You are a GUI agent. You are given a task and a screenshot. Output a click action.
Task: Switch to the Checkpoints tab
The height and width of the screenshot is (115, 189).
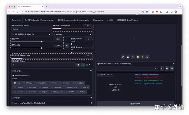tap(98, 20)
